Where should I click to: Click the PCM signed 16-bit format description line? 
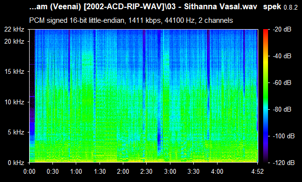click(131, 20)
